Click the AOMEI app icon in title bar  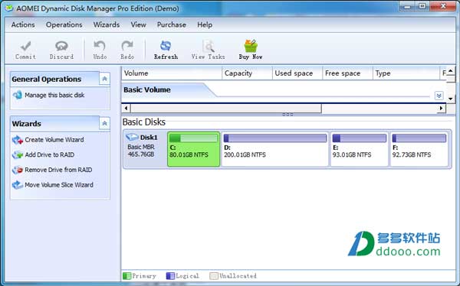coord(9,8)
